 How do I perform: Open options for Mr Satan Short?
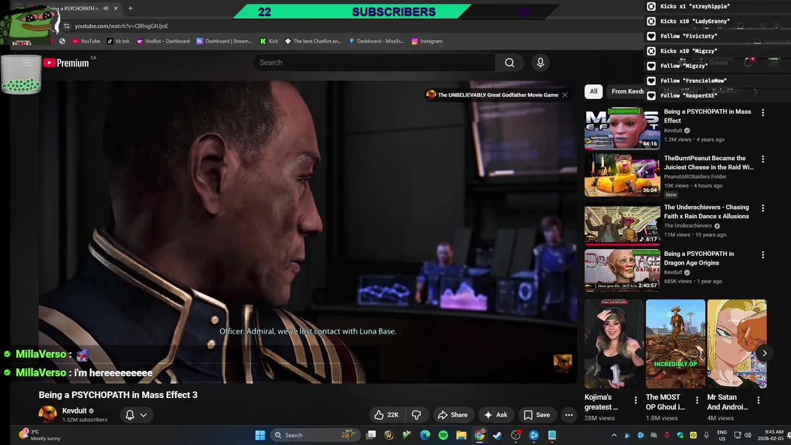(758, 400)
